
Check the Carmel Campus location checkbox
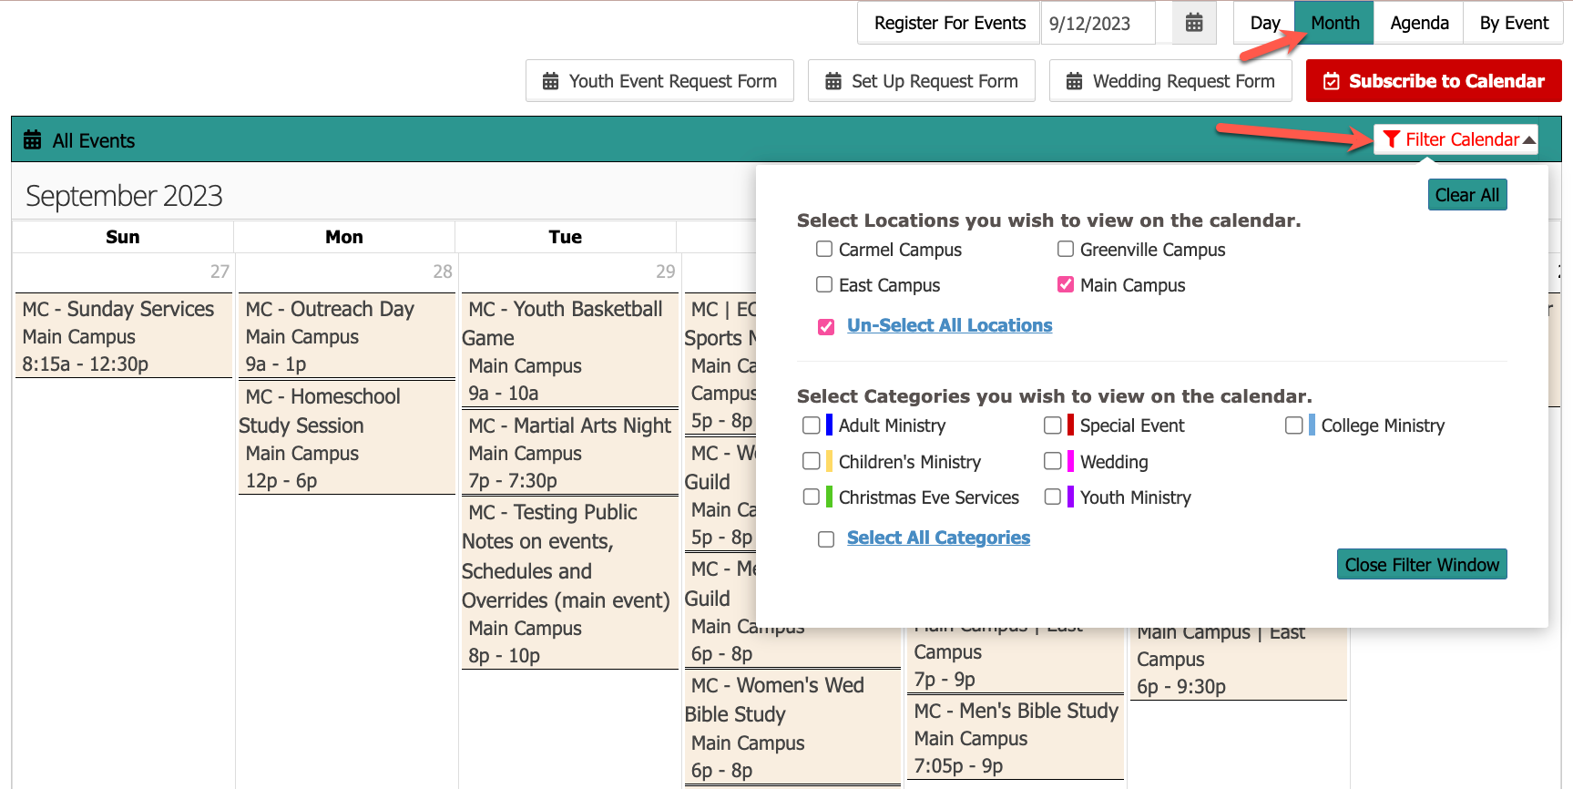[824, 249]
